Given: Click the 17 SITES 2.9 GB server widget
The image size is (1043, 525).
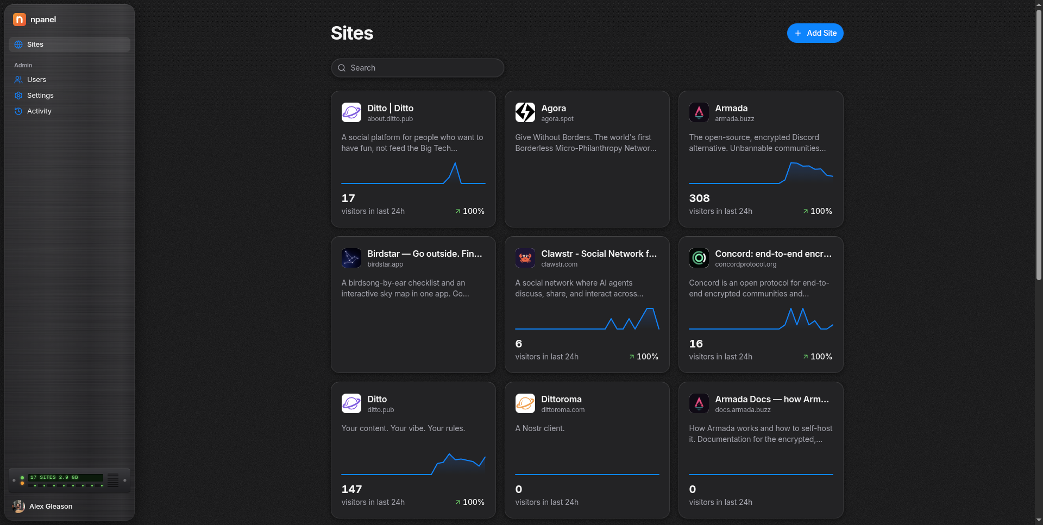Looking at the screenshot, I should [70, 480].
